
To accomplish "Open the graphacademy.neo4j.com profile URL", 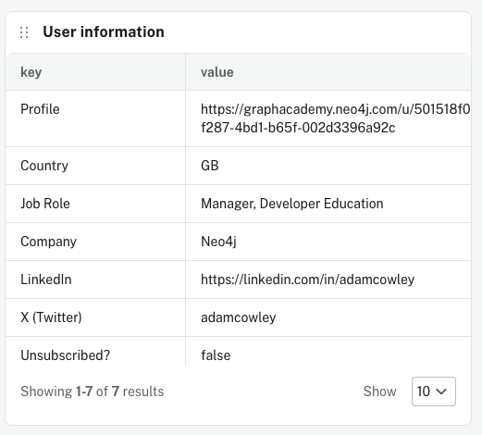I will (335, 118).
